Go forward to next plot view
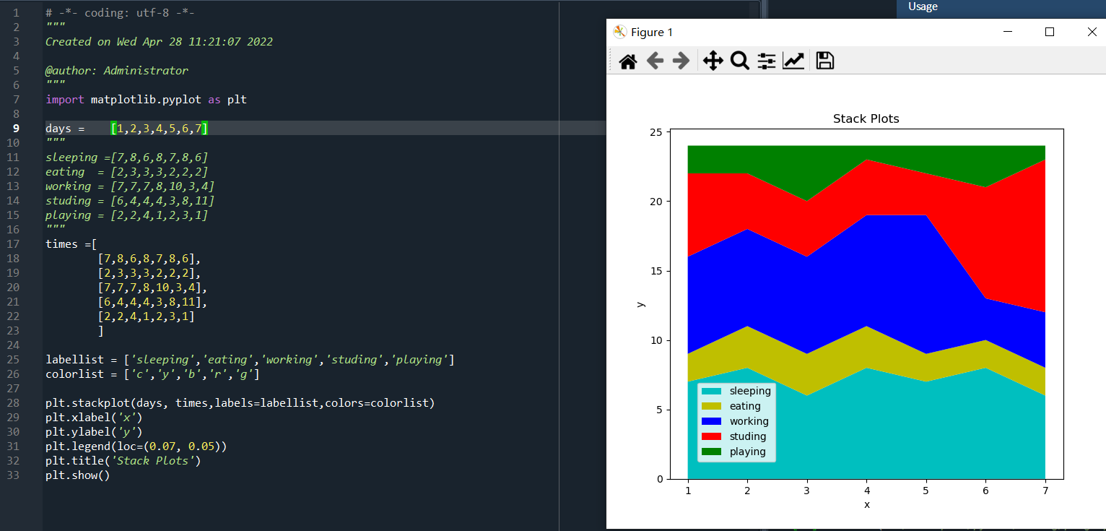 click(681, 61)
